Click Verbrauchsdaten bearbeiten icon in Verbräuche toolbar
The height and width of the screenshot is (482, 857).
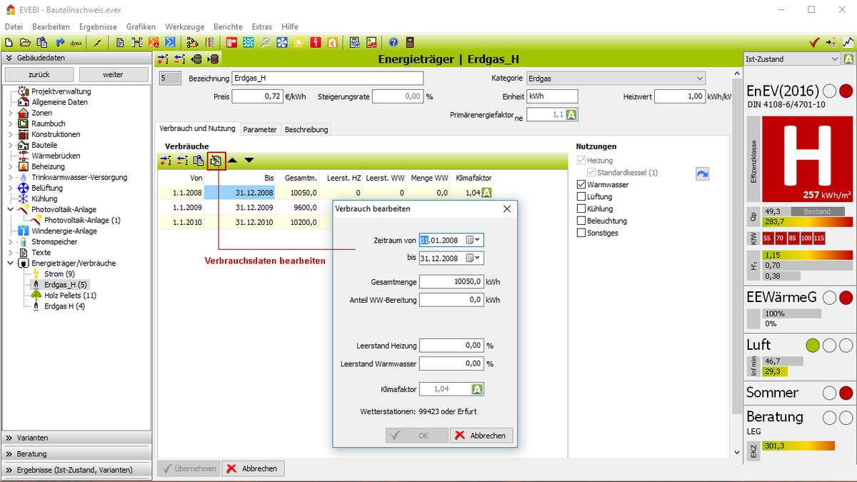[x=215, y=161]
